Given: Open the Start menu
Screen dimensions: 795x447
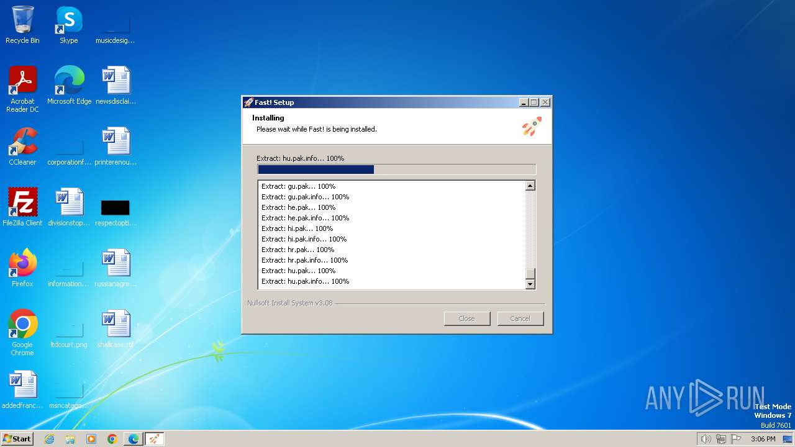Looking at the screenshot, I should [x=17, y=439].
